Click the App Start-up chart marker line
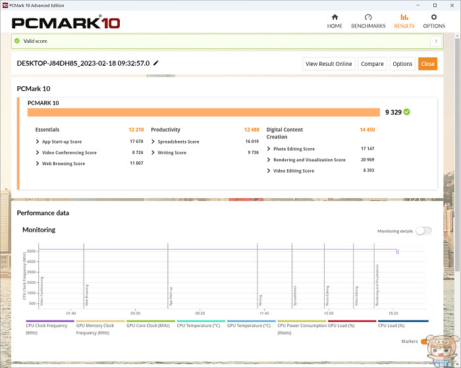 coord(168,276)
